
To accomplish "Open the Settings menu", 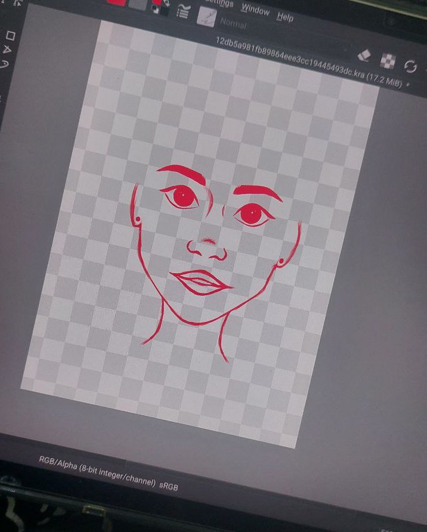I will (219, 4).
